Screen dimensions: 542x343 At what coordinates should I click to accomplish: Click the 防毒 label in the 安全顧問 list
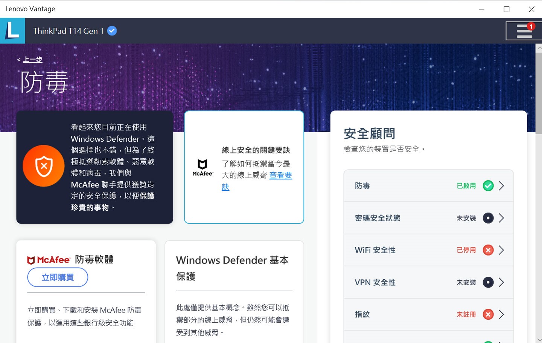tap(362, 186)
